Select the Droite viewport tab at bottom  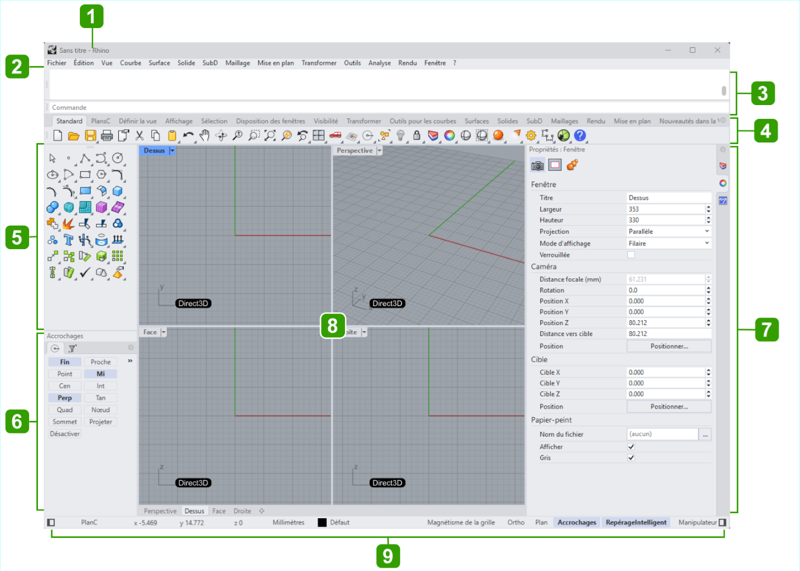[242, 511]
